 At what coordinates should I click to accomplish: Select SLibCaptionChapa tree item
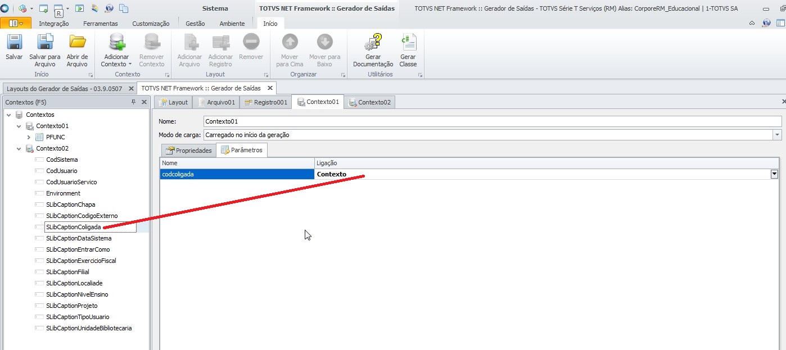71,204
